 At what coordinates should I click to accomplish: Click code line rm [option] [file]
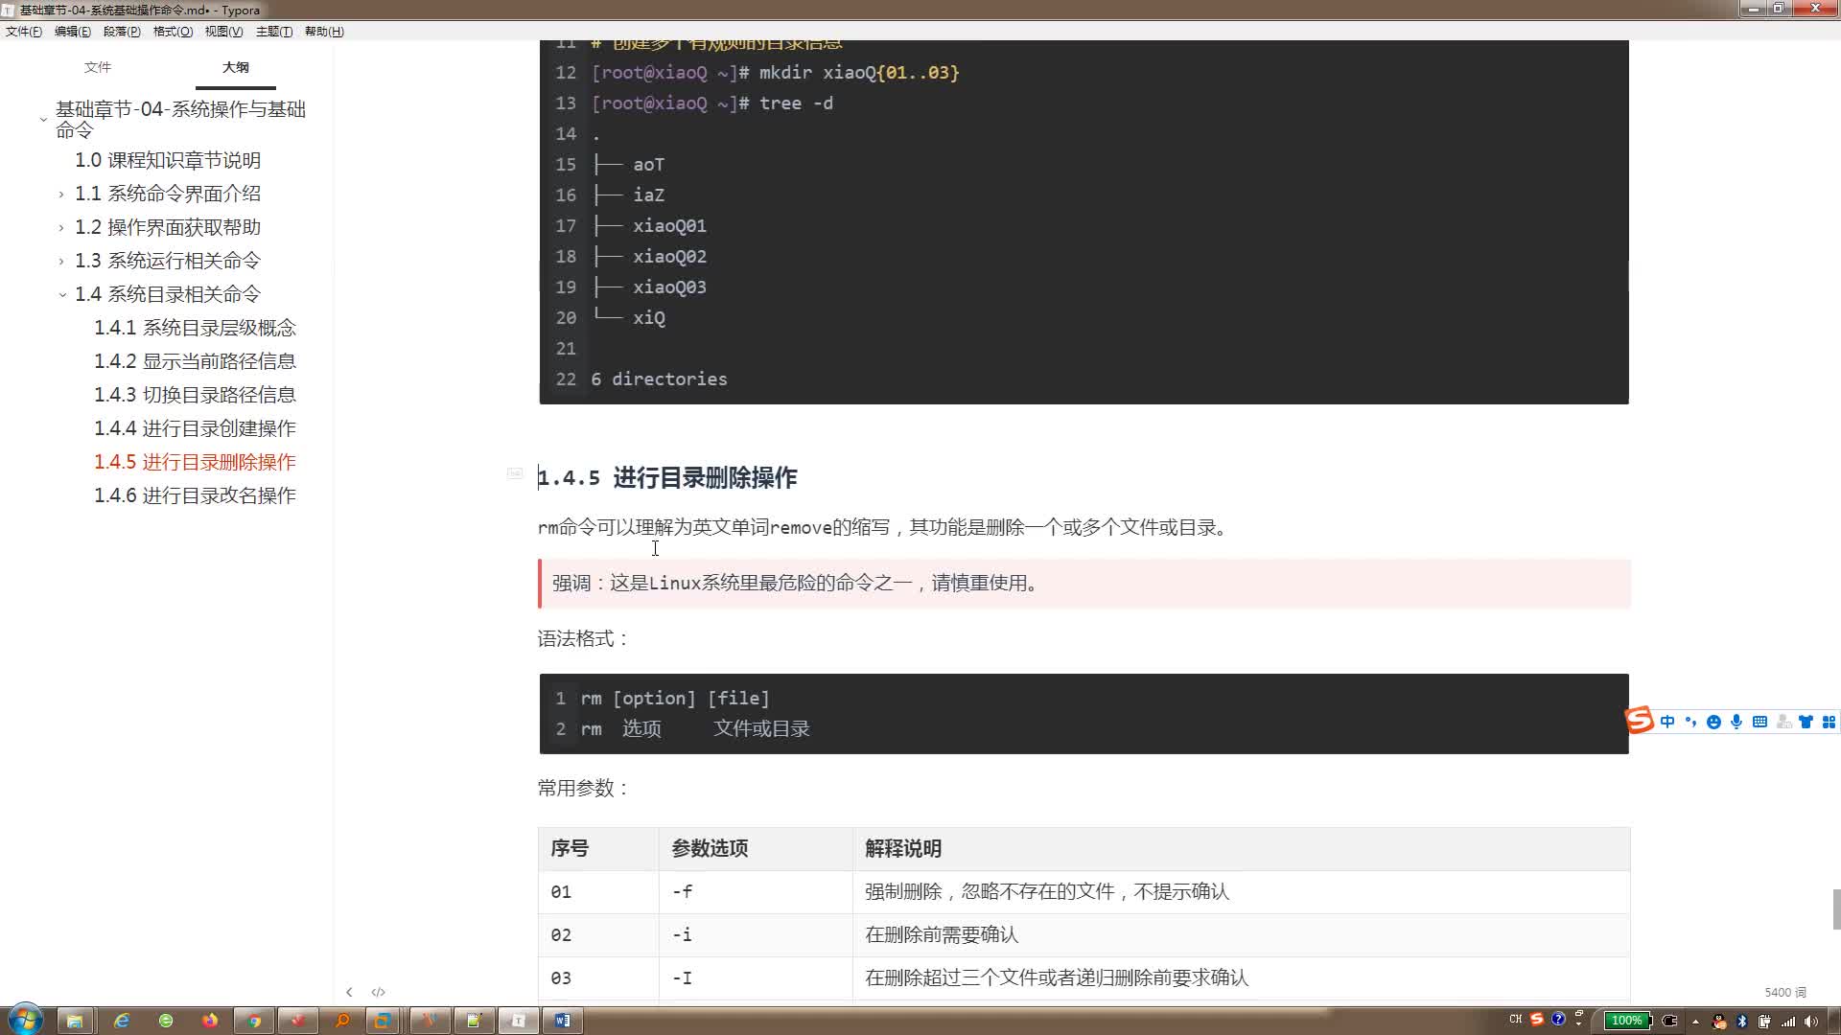[x=675, y=699]
